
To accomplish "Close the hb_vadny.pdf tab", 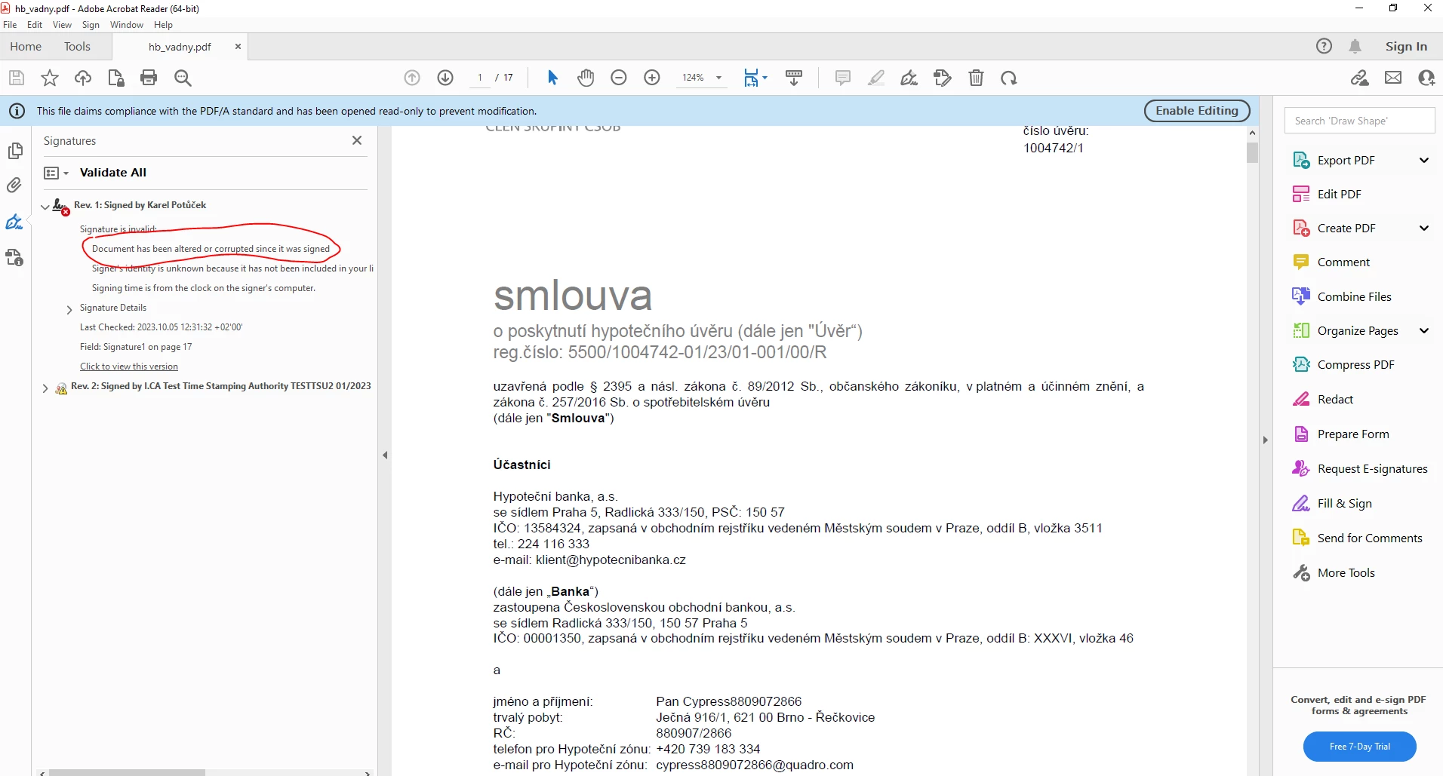I will coord(238,46).
